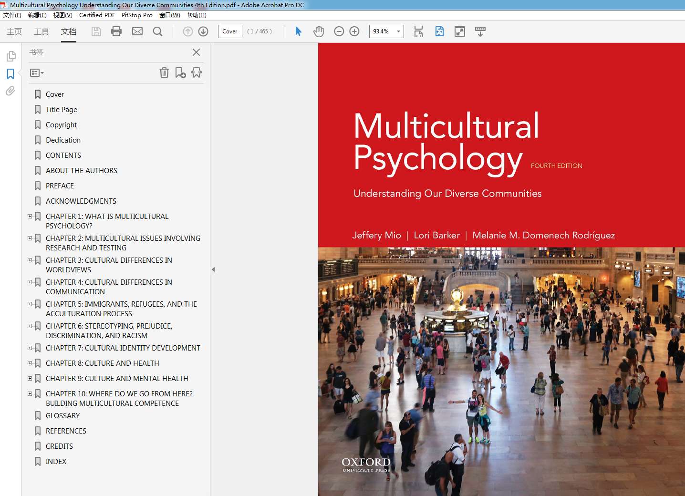This screenshot has height=496, width=685.
Task: Expand CHAPTER 1: WHAT IS MULTICULTURAL PSYCHOLOGY?
Action: (x=30, y=216)
